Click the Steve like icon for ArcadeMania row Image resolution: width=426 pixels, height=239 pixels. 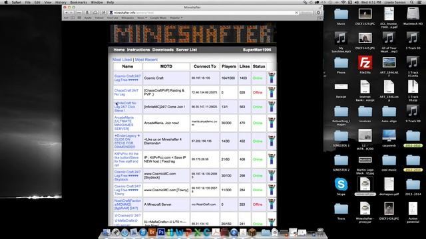pyautogui.click(x=272, y=123)
